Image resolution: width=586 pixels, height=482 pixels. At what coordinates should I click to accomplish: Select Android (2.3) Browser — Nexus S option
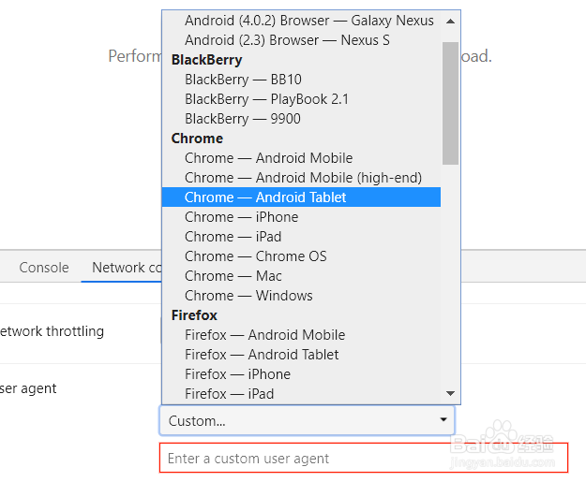pos(301,40)
